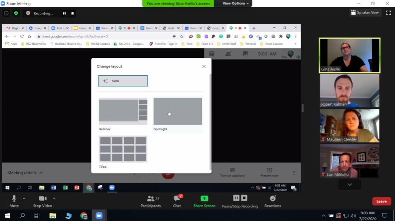Open File Explorer from taskbar
The height and width of the screenshot is (221, 395).
point(52,216)
